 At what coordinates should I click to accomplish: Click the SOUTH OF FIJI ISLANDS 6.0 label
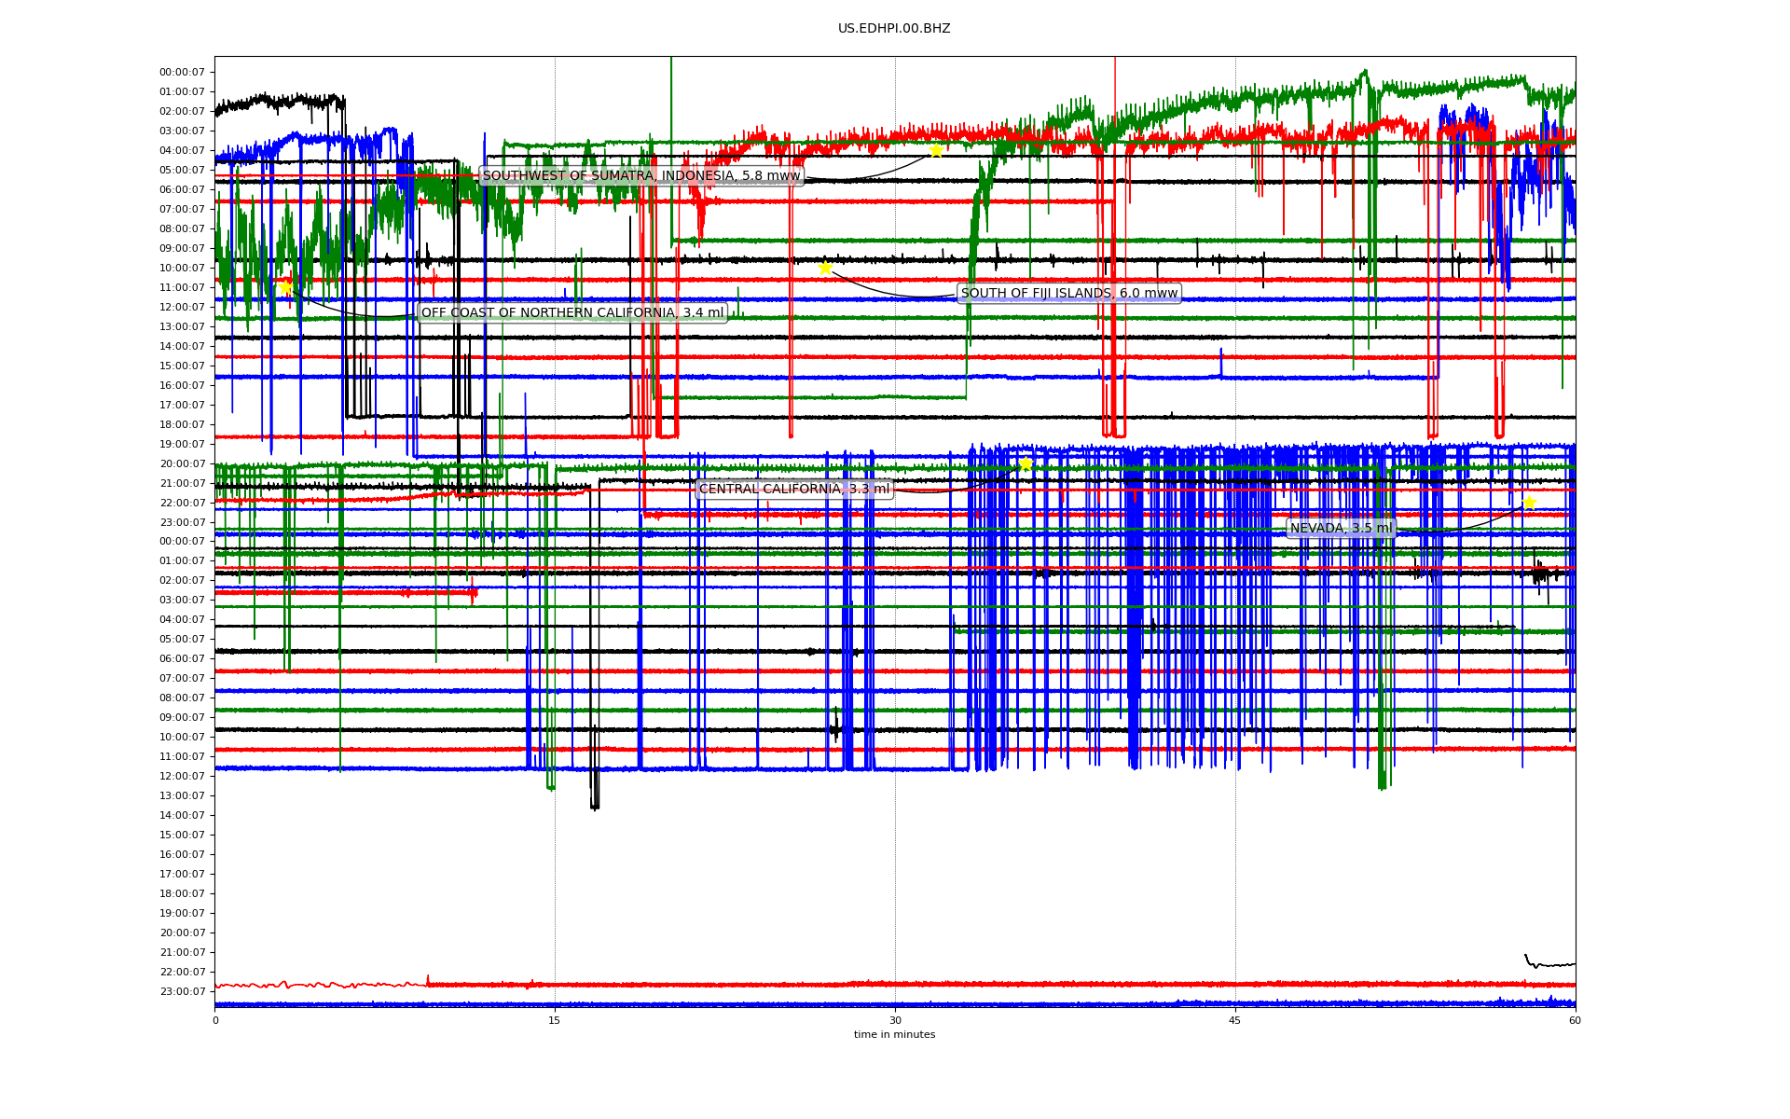point(1068,293)
